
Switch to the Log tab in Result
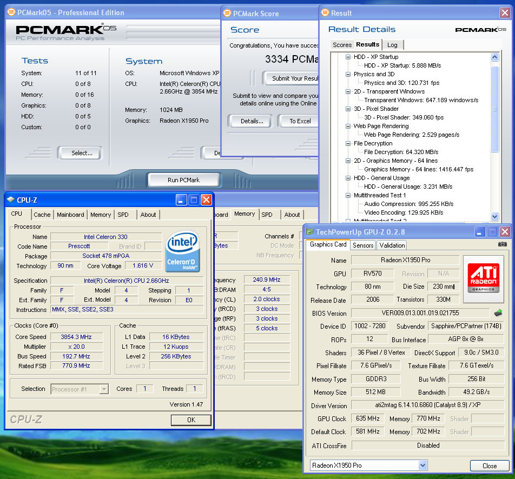tap(392, 45)
